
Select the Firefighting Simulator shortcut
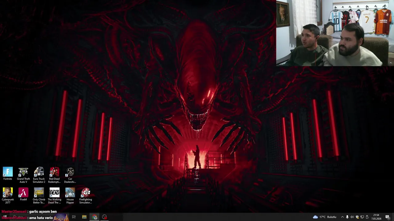pyautogui.click(x=86, y=196)
